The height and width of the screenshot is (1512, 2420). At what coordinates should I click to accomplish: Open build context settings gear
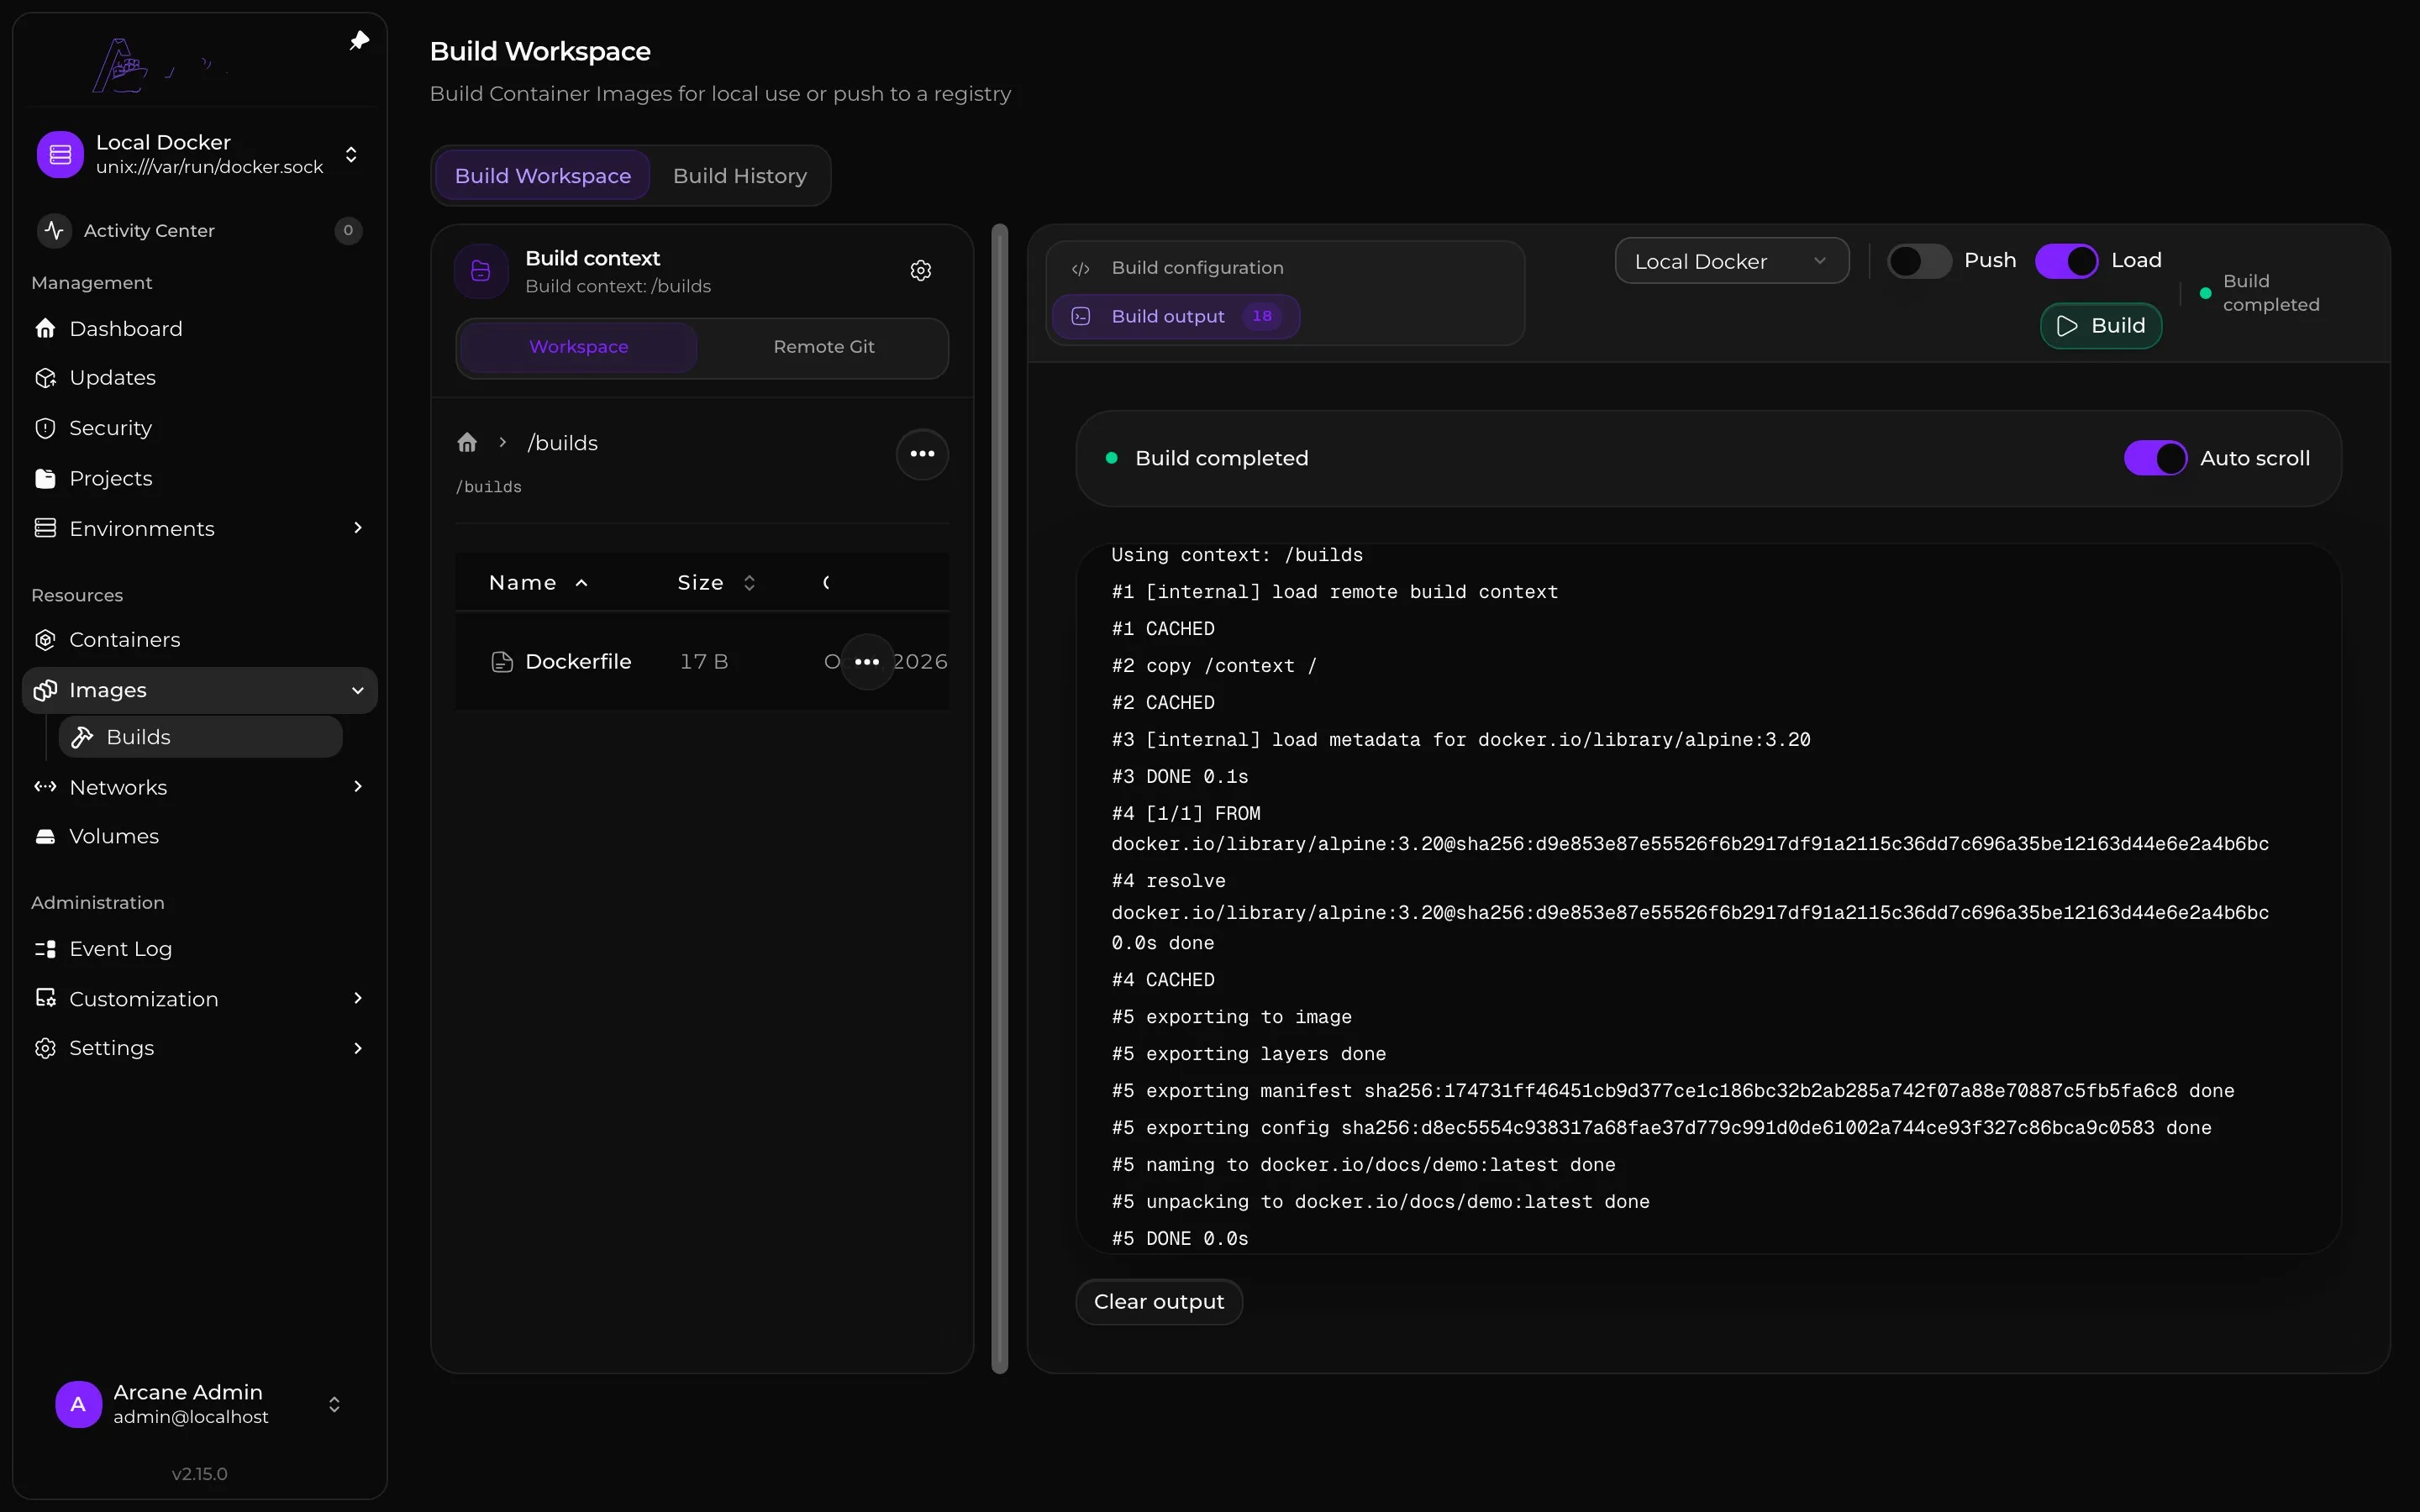(x=921, y=270)
